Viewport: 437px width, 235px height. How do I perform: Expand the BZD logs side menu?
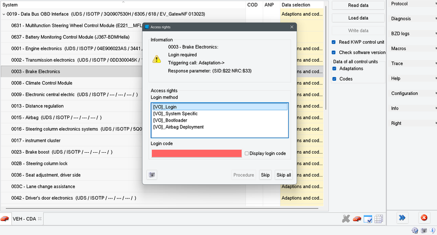click(412, 34)
